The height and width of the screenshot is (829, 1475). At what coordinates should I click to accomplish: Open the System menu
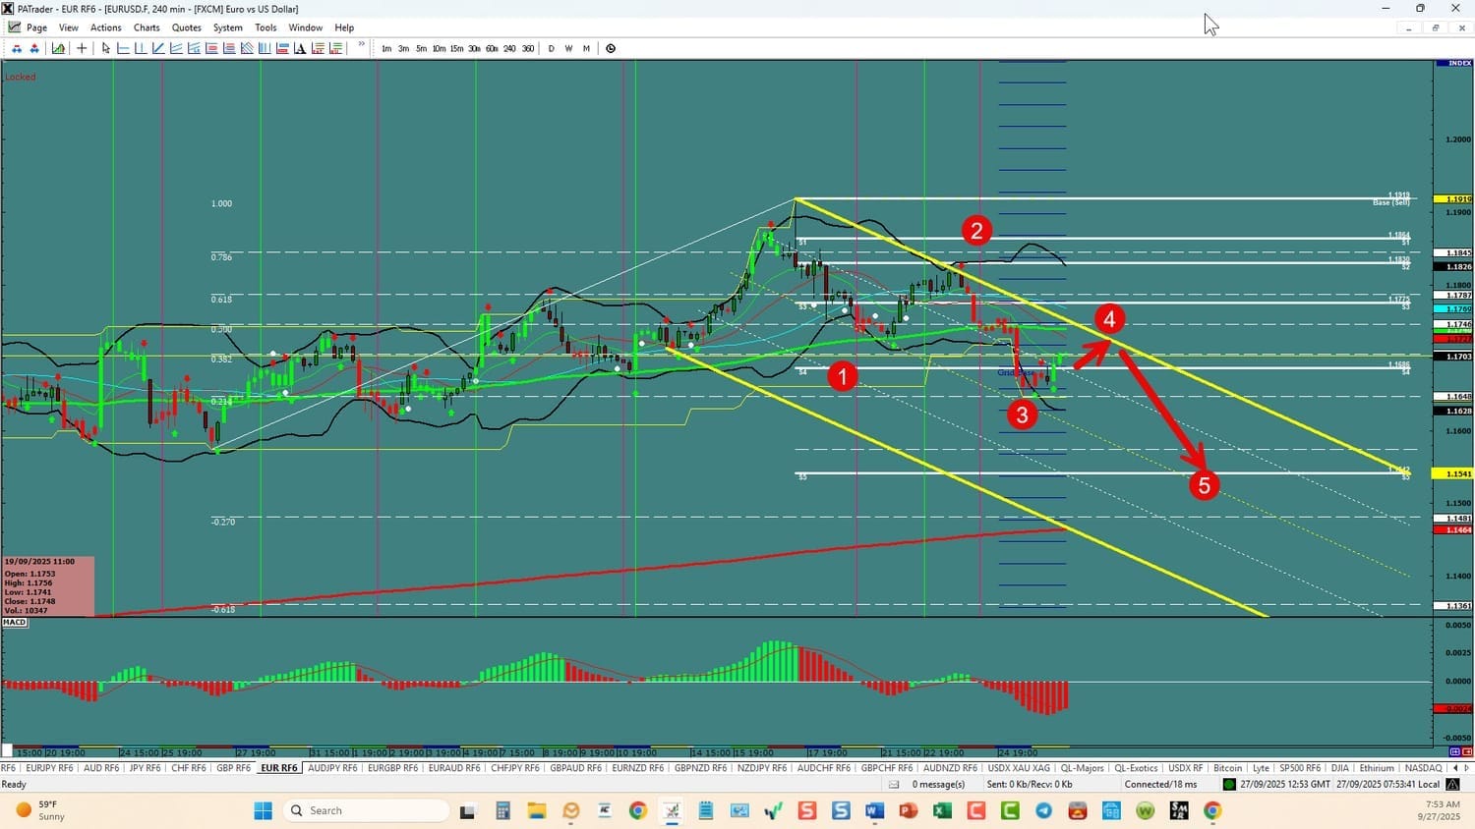pyautogui.click(x=228, y=28)
